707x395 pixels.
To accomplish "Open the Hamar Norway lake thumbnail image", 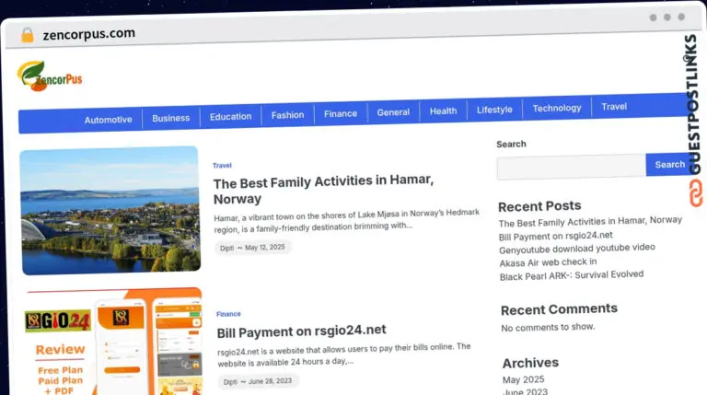I will [110, 210].
